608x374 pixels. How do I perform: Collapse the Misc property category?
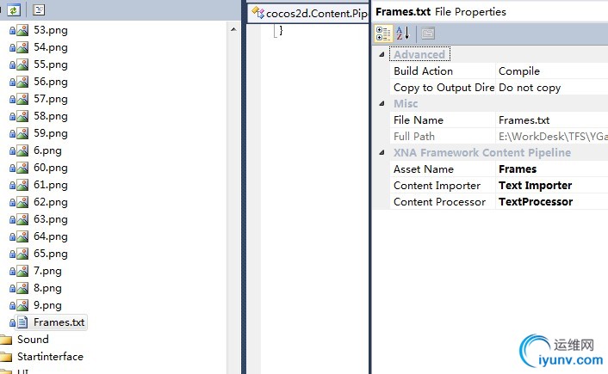tap(382, 104)
